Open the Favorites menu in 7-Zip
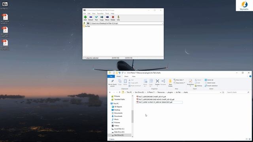Viewport: 253px width, 142px height. pyautogui.click(x=100, y=13)
